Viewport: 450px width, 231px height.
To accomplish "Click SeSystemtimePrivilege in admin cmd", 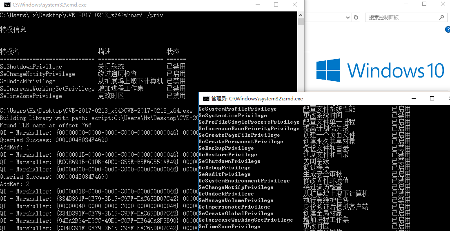I will [x=233, y=115].
